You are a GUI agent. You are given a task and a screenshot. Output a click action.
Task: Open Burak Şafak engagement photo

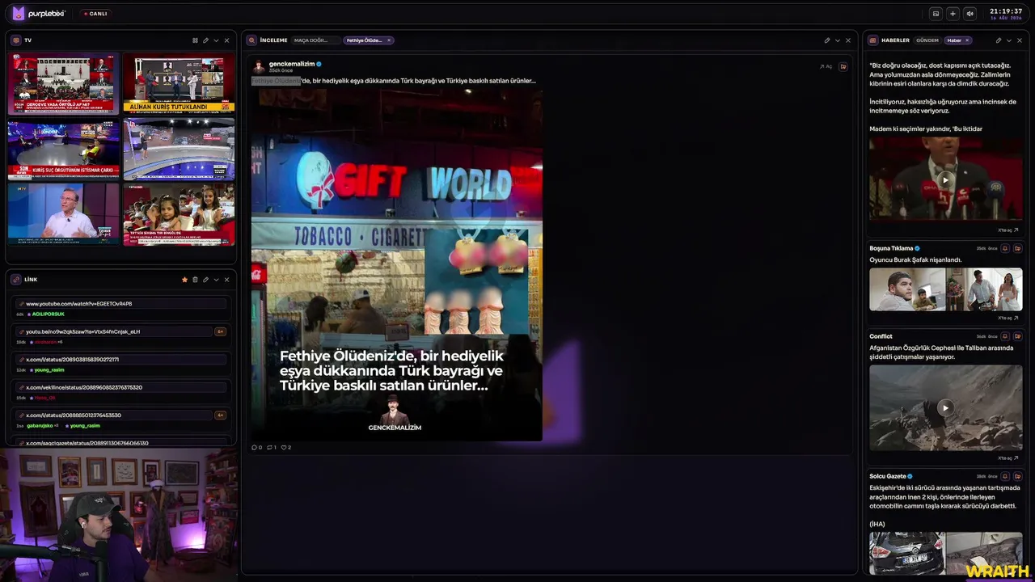coord(985,289)
